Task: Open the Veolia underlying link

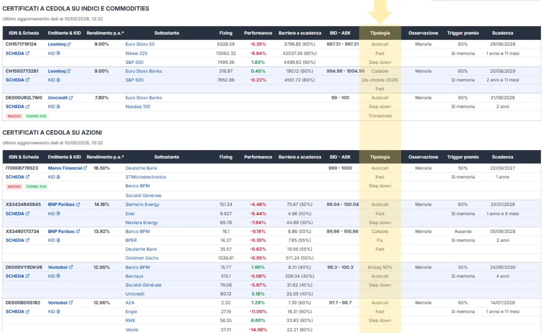Action: tap(132, 330)
